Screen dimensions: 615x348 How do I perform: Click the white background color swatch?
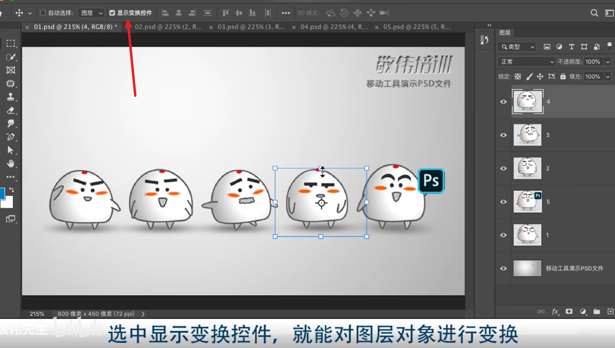(x=8, y=203)
